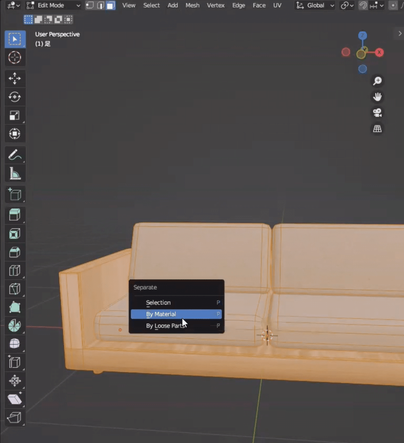Screen dimensions: 404x443
Task: Open the editor type selector
Action: click(x=11, y=5)
